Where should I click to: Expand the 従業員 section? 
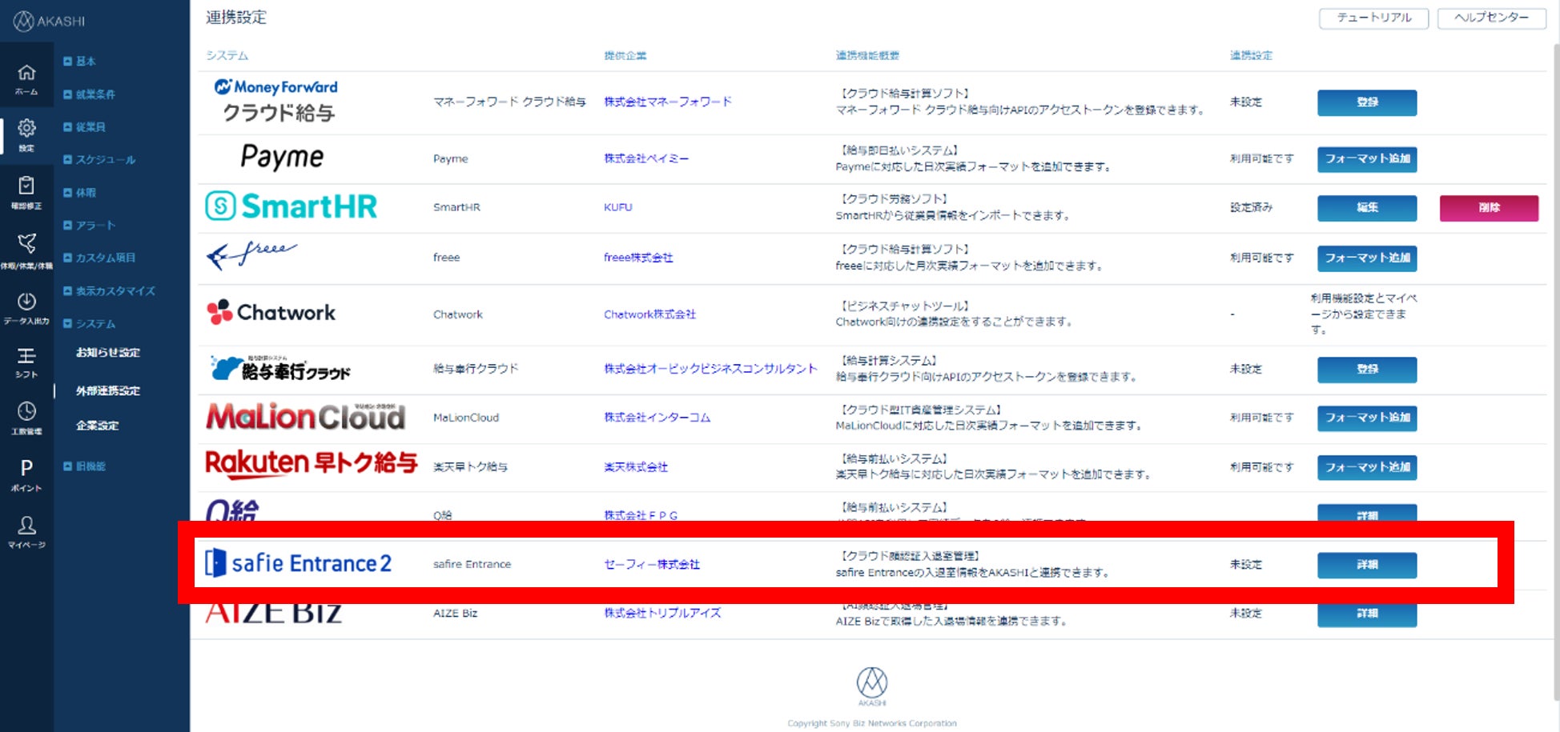coord(84,127)
